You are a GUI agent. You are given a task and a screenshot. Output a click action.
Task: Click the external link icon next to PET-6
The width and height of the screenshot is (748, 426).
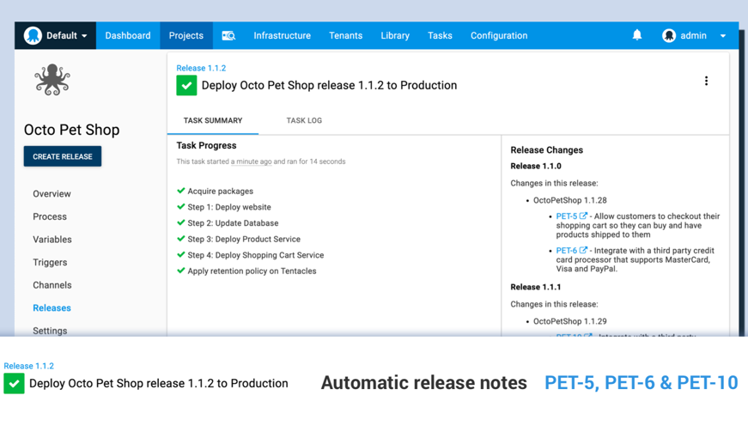pos(584,251)
